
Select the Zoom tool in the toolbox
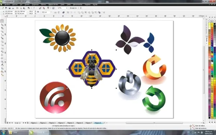[2, 31]
